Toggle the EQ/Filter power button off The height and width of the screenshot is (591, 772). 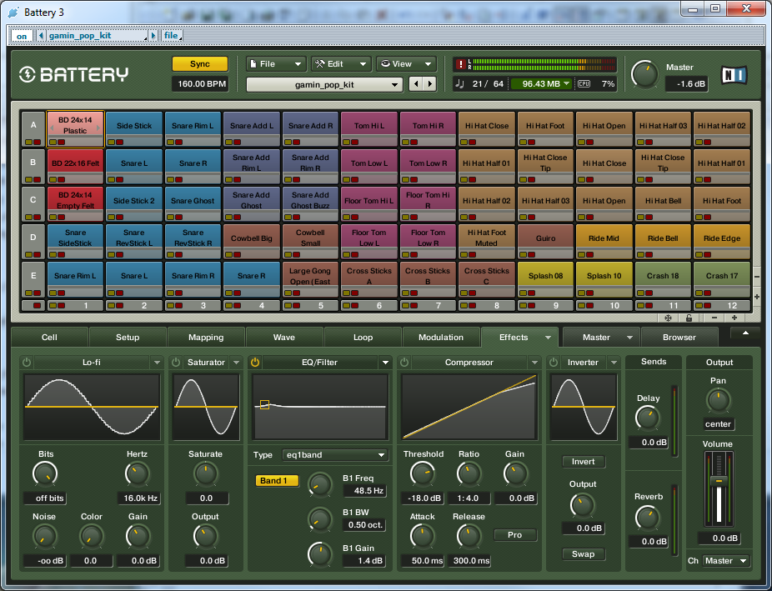(255, 362)
